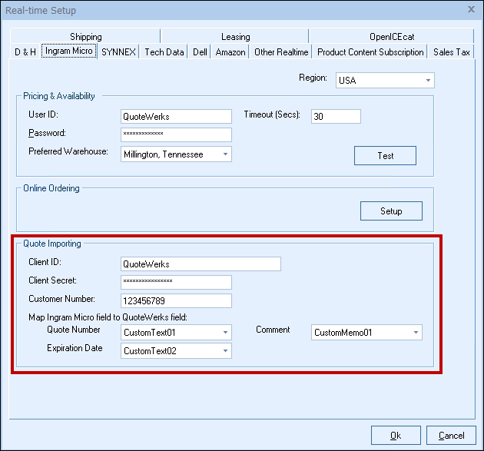Viewport: 484px width, 451px height.
Task: Select the OpenICEcat tab
Action: pyautogui.click(x=392, y=36)
